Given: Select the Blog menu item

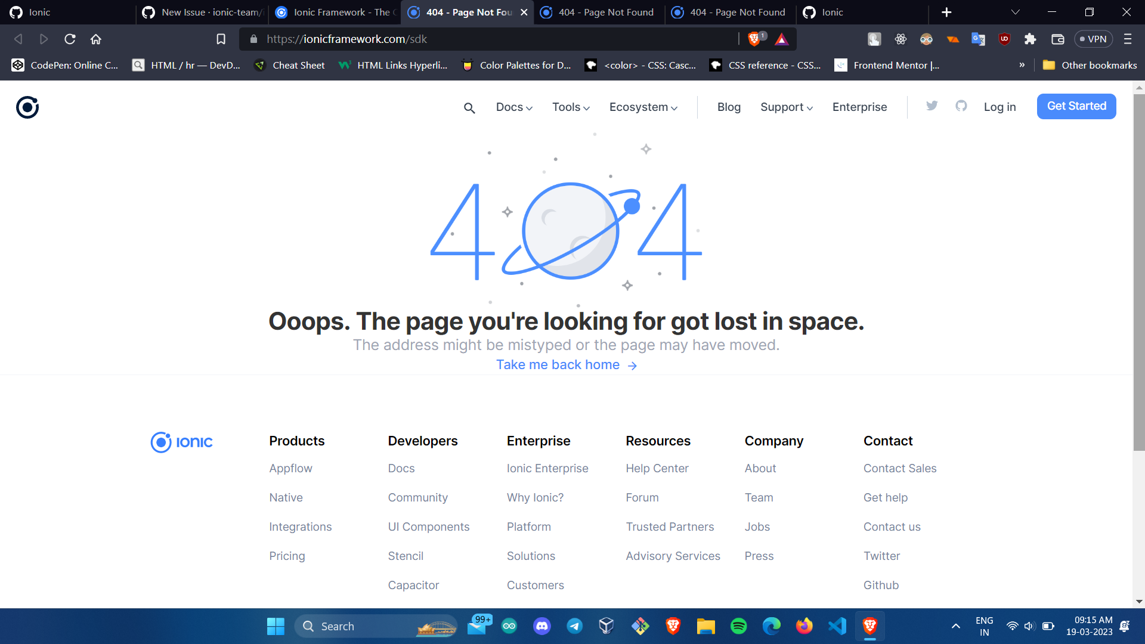Looking at the screenshot, I should click(729, 107).
